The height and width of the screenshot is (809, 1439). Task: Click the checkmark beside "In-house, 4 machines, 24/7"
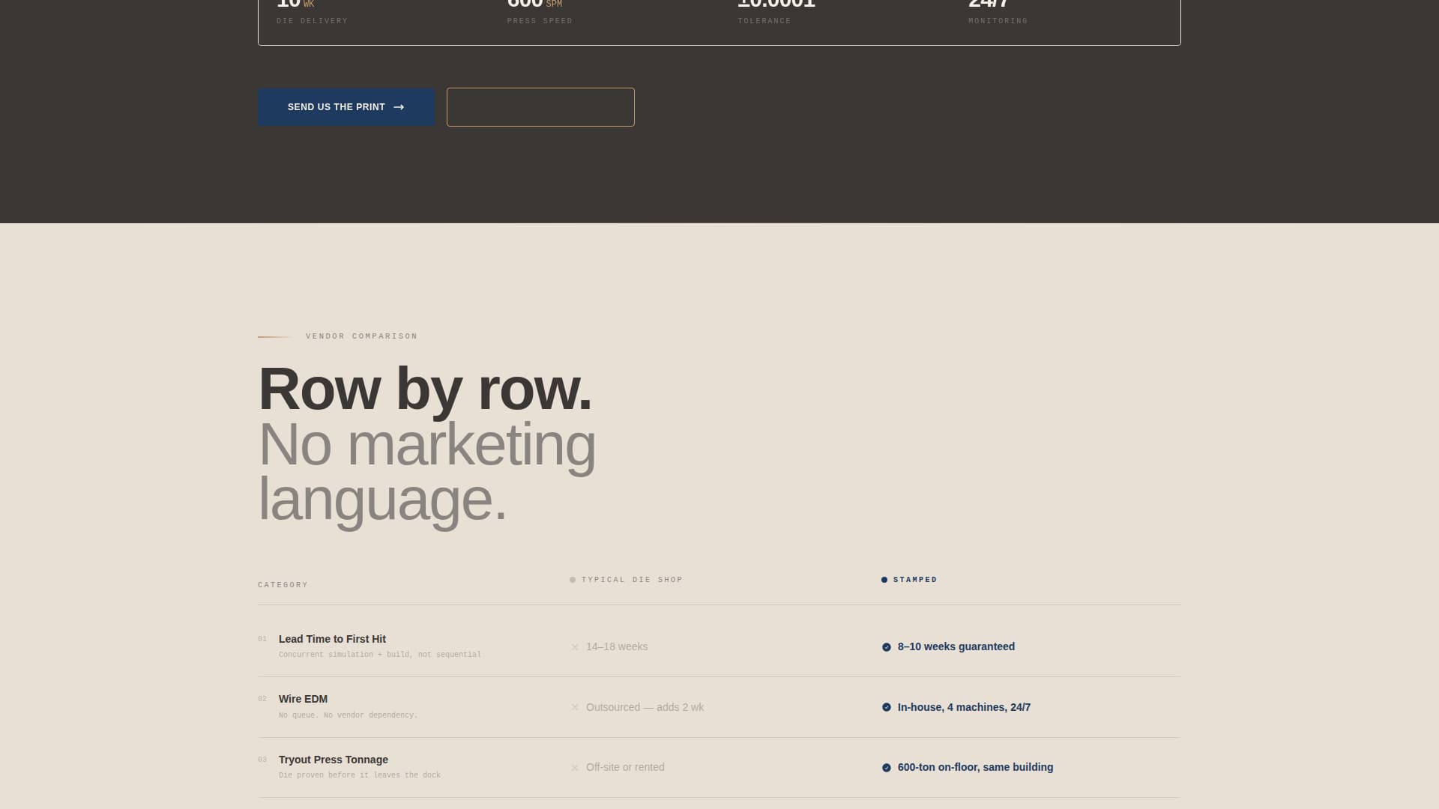point(887,707)
